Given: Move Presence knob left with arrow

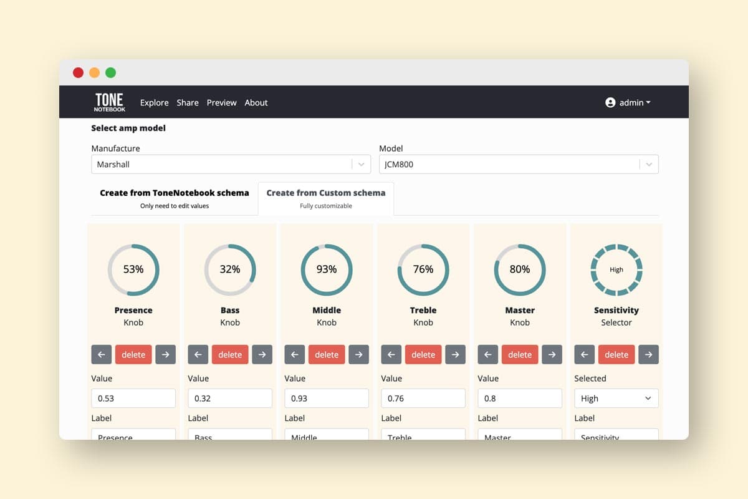Looking at the screenshot, I should pos(102,354).
